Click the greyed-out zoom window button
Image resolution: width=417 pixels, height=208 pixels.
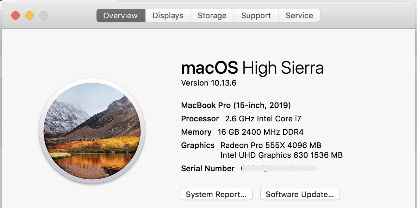click(44, 16)
